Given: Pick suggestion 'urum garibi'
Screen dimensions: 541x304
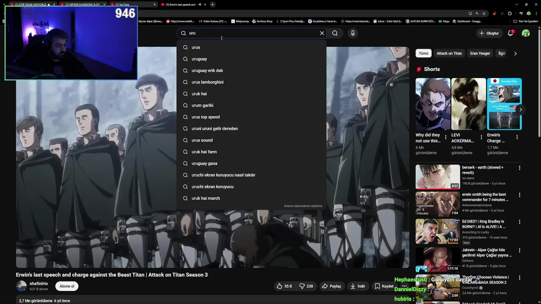Looking at the screenshot, I should [x=251, y=105].
